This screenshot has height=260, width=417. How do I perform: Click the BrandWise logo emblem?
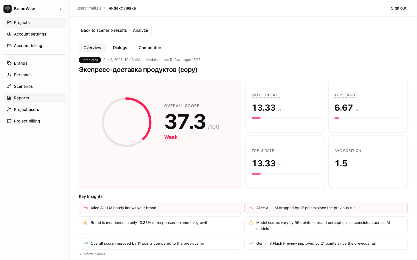pyautogui.click(x=7, y=8)
